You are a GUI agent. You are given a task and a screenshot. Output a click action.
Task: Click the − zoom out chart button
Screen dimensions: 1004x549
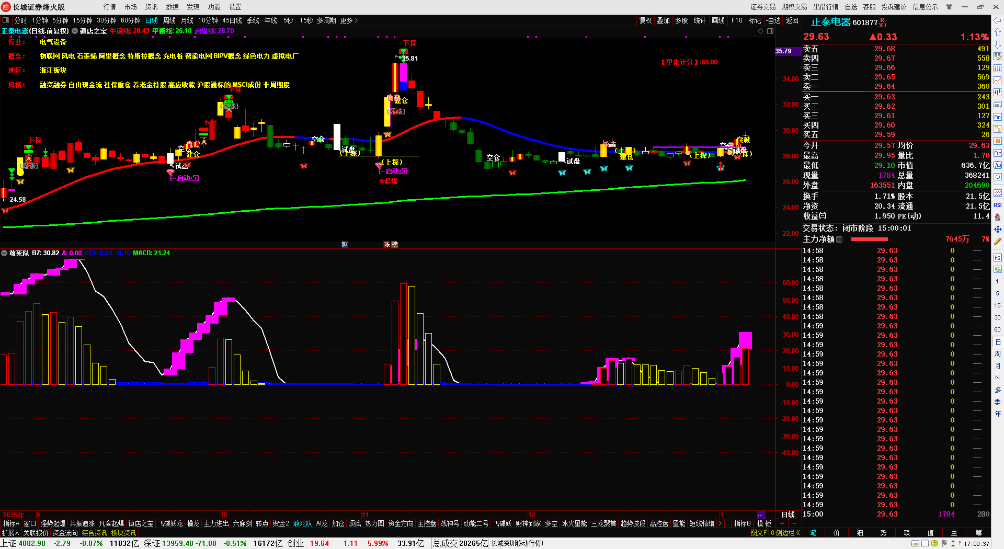tap(795, 523)
